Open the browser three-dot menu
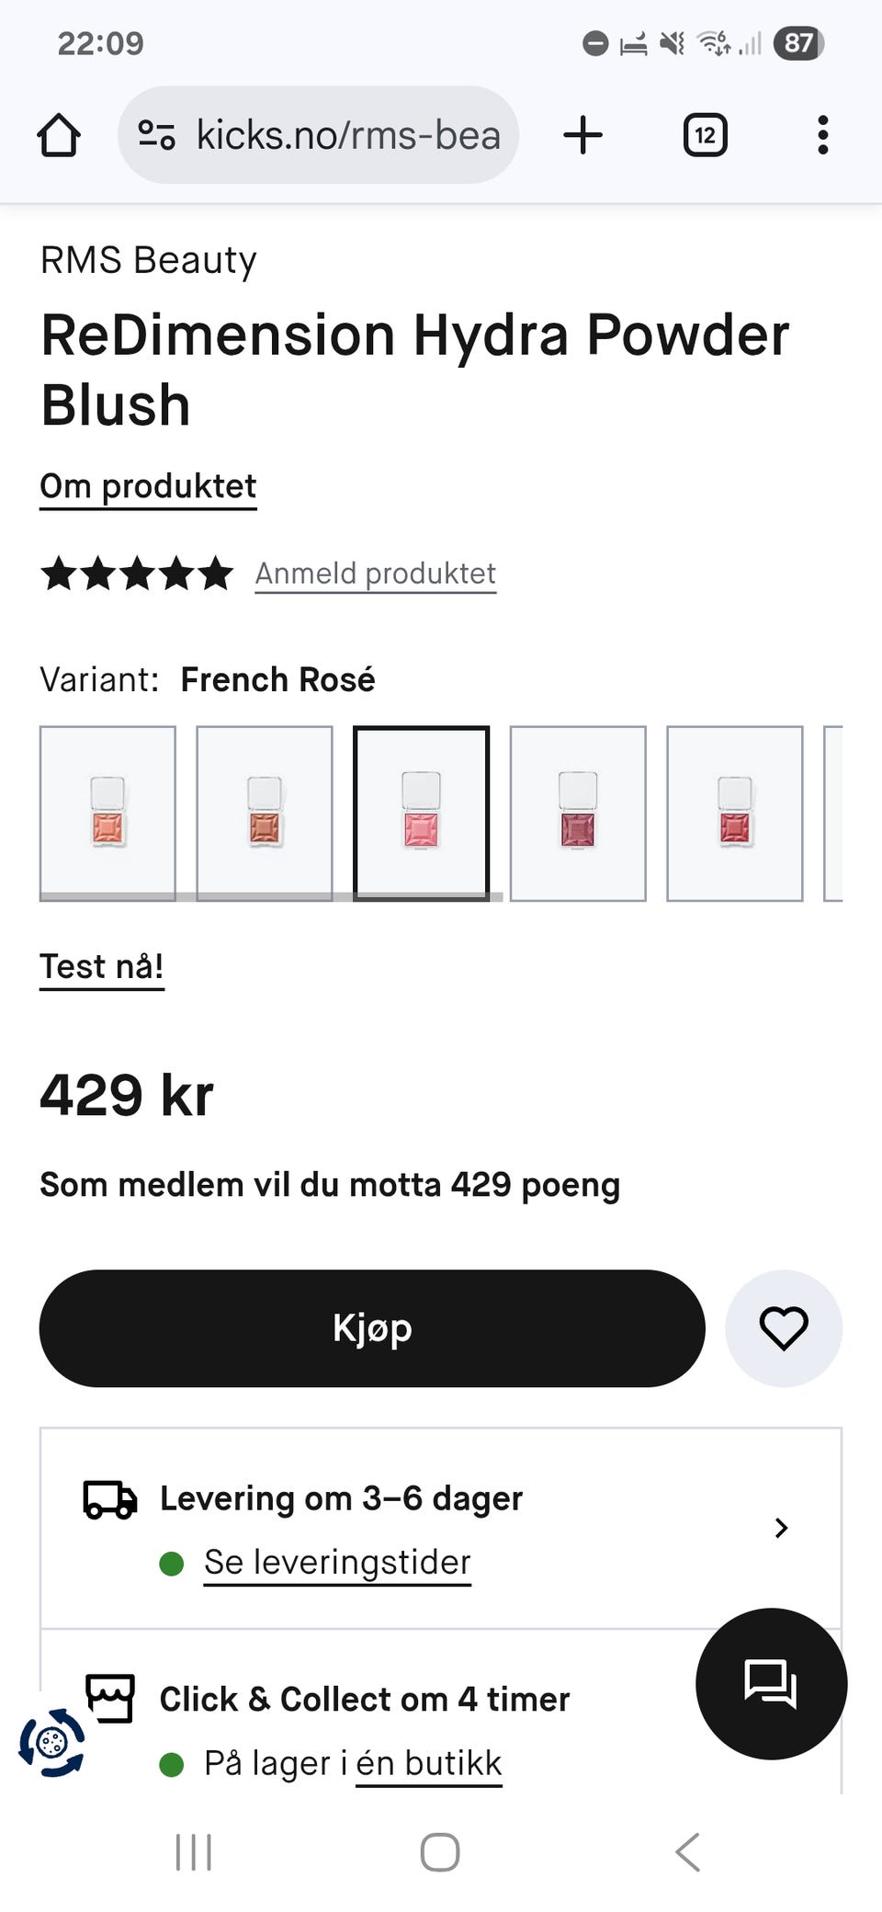Image resolution: width=882 pixels, height=1912 pixels. click(822, 135)
